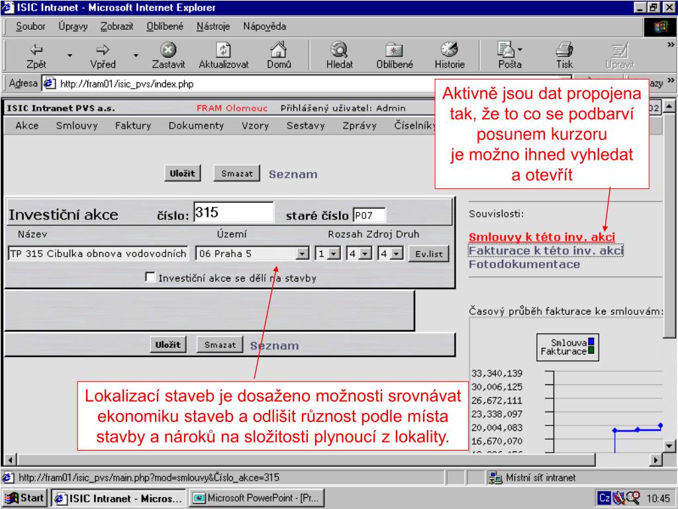Open the Zobrazit menu
The width and height of the screenshot is (678, 509).
[117, 27]
